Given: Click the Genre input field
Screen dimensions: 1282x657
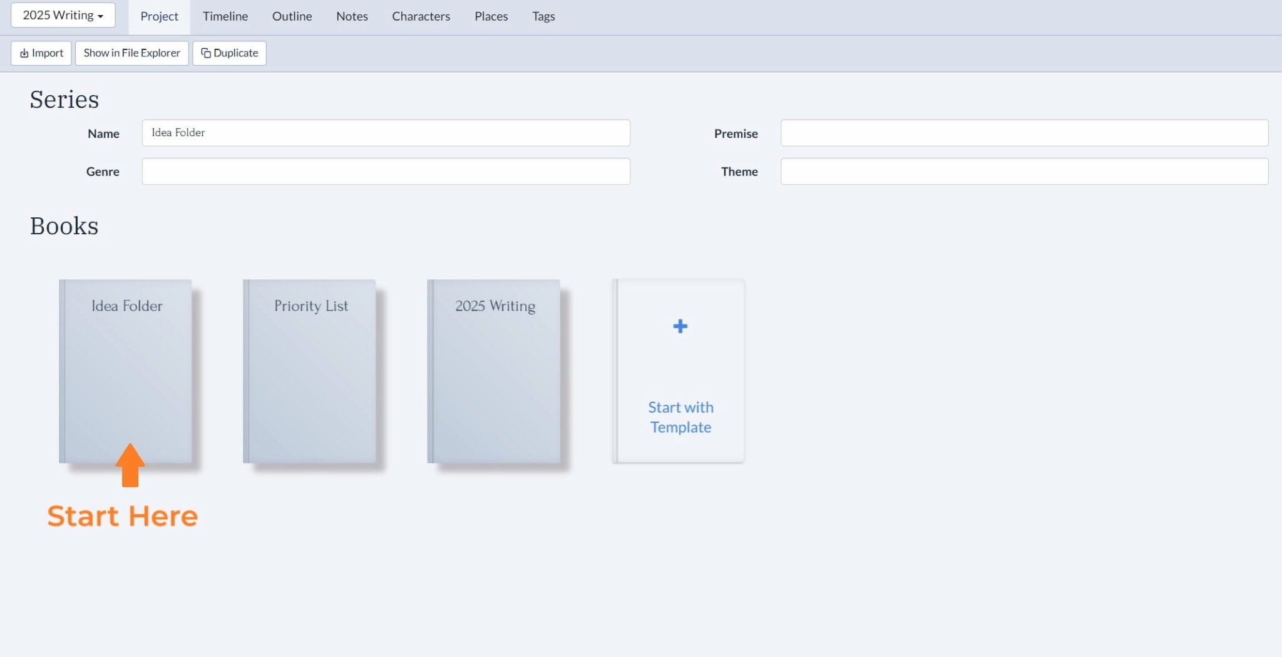Looking at the screenshot, I should [x=385, y=171].
